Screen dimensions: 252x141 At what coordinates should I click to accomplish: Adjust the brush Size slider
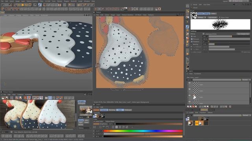tap(229, 36)
